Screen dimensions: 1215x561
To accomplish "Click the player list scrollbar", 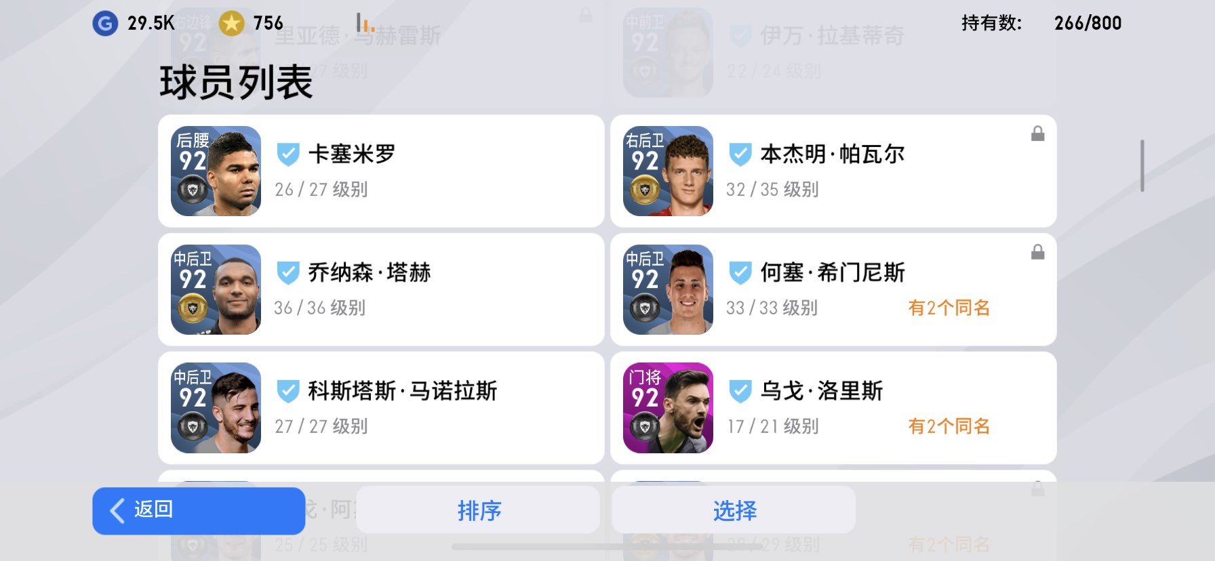I will tap(1142, 166).
